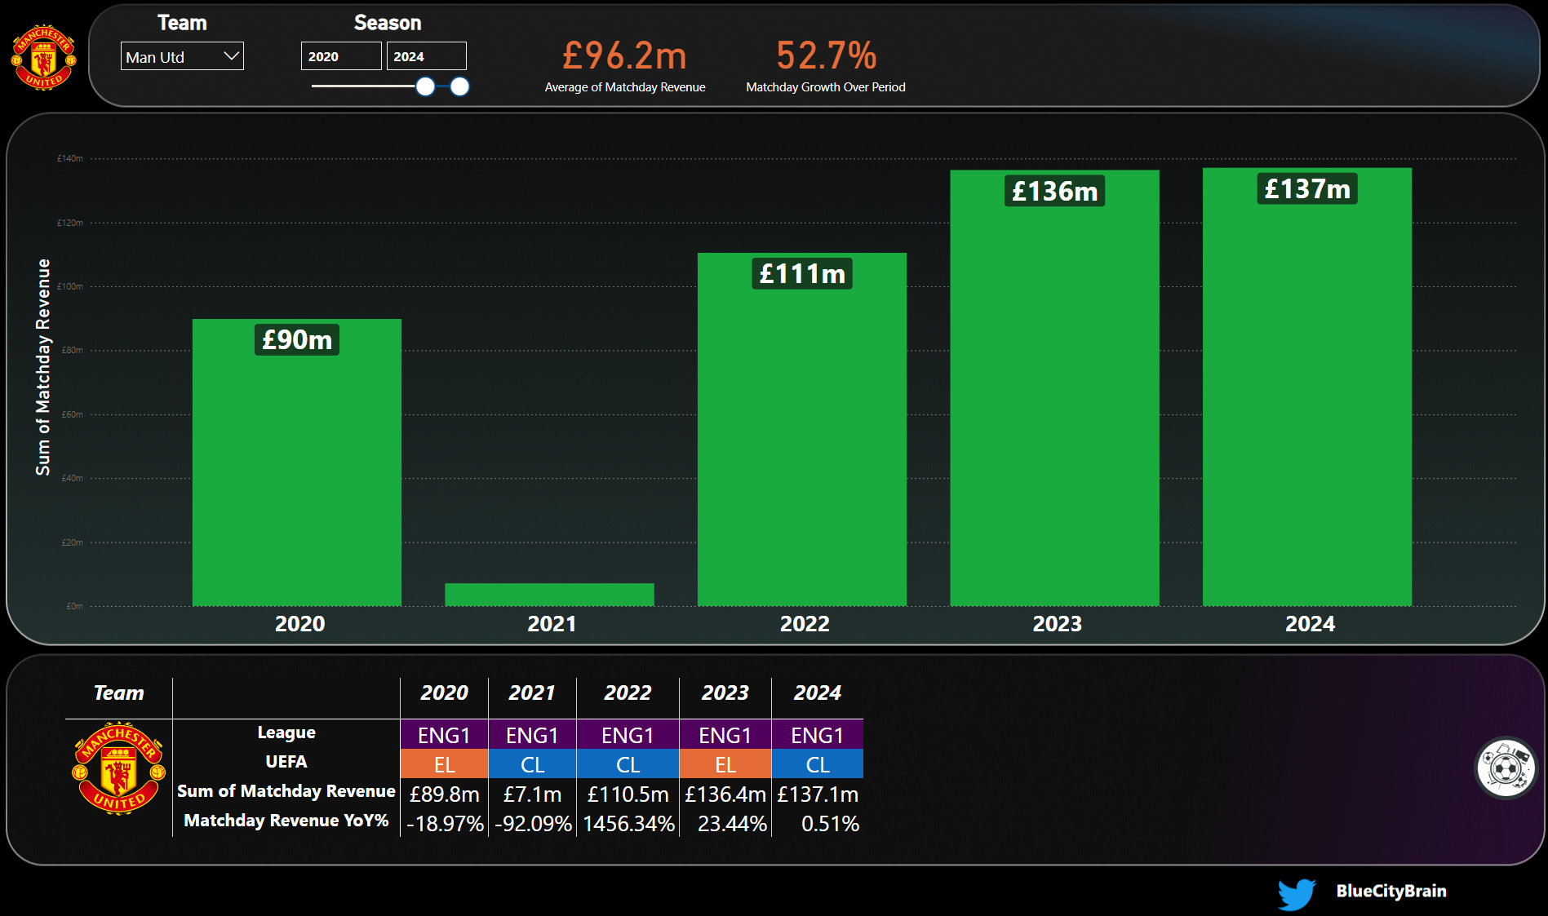The width and height of the screenshot is (1548, 916).
Task: Open the BlueCityBrain Twitter handle
Action: tap(1391, 891)
